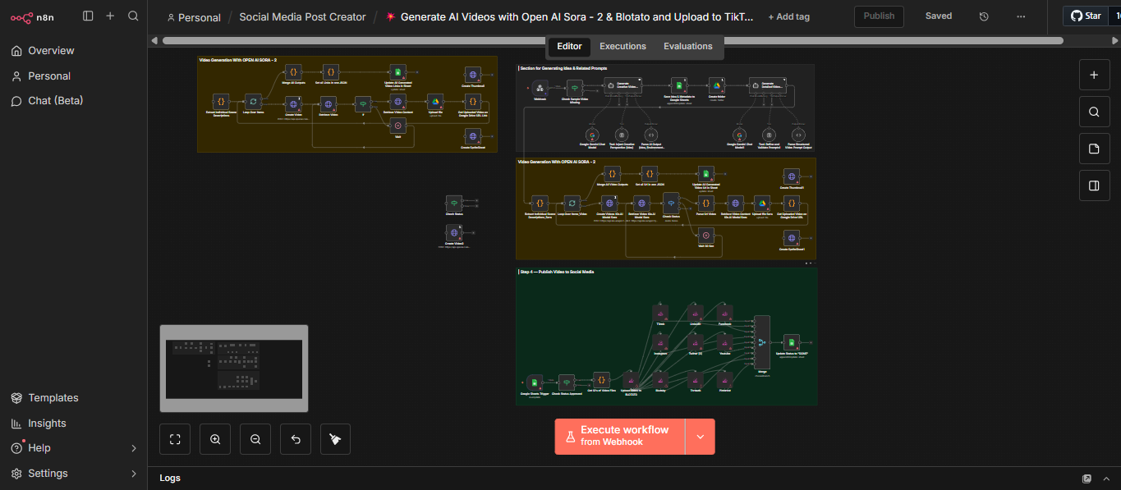Add a sticky note to canvas
Image resolution: width=1121 pixels, height=490 pixels.
(1093, 149)
